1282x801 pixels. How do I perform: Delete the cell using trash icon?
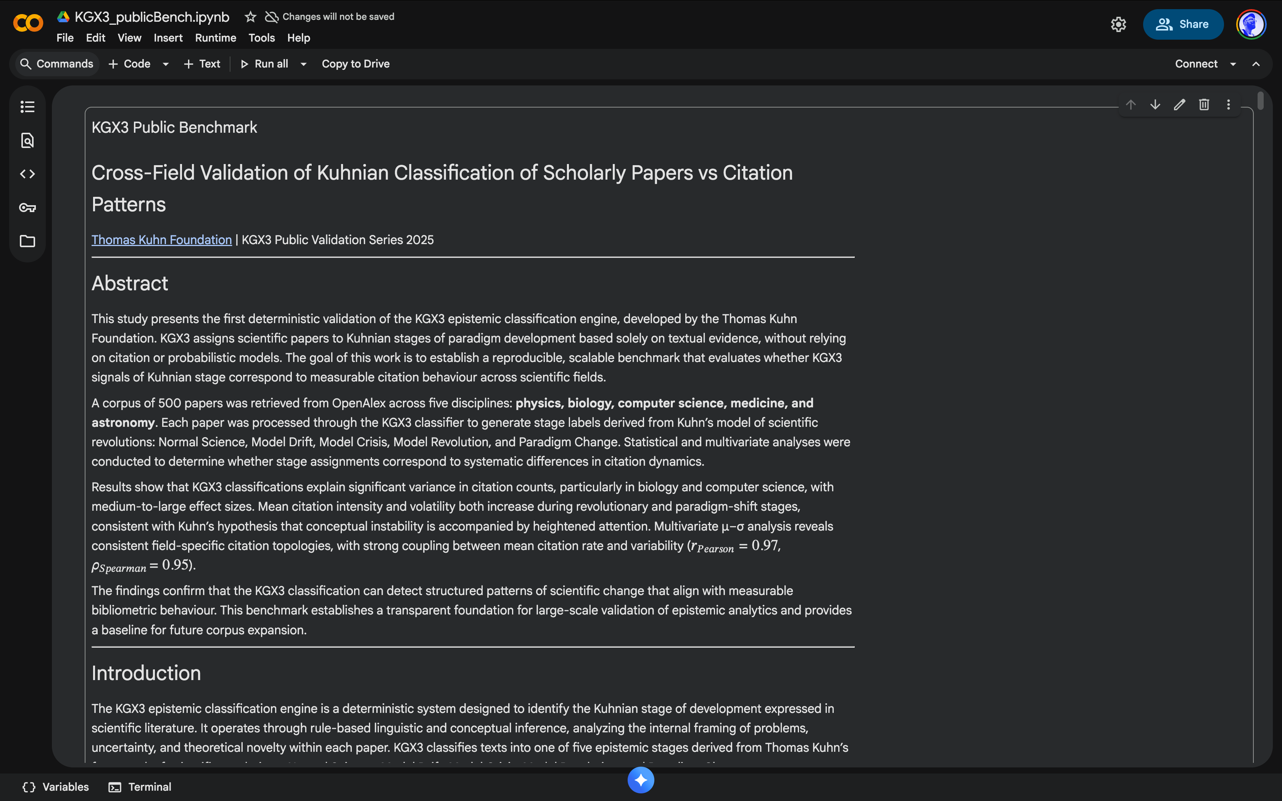click(1204, 105)
